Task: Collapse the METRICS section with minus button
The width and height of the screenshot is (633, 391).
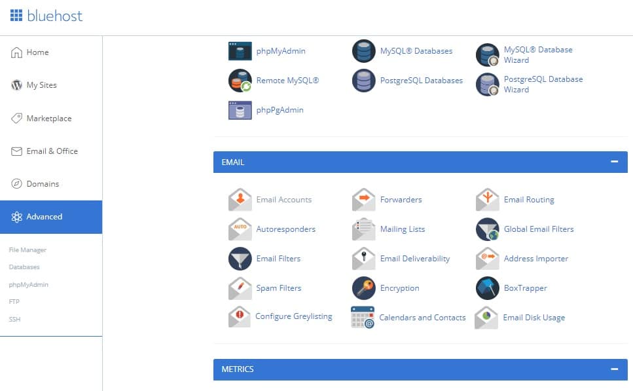Action: pyautogui.click(x=615, y=369)
